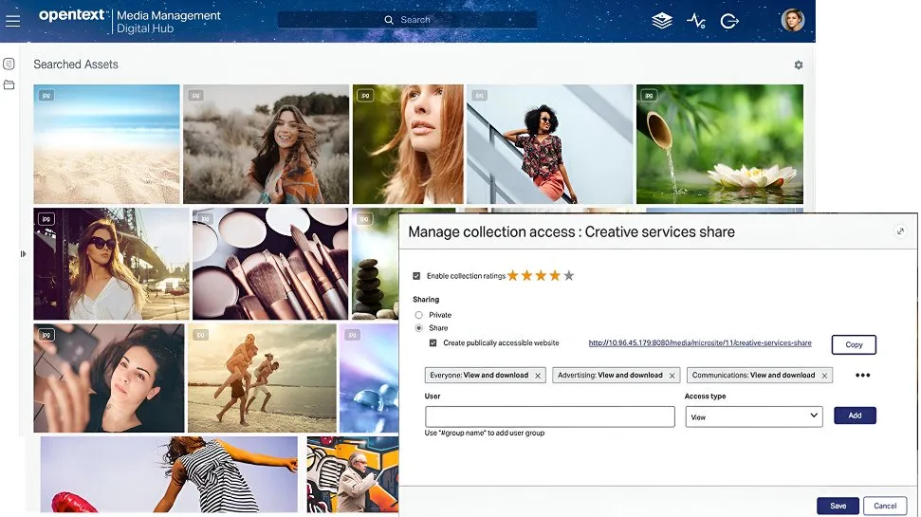Click the stacked layers icon in header
Viewport: 921px width, 517px height.
[662, 21]
